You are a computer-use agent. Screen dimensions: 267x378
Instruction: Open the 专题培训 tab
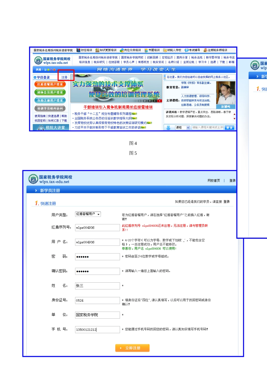tap(152, 50)
